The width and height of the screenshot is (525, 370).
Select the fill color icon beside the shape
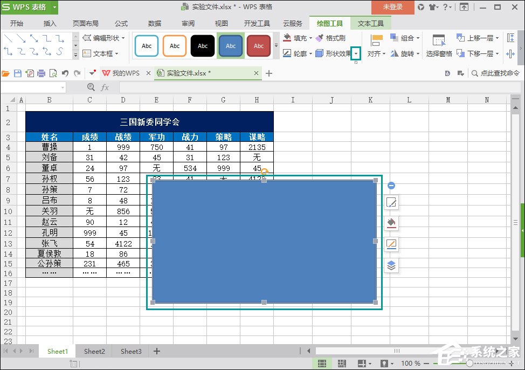click(391, 222)
